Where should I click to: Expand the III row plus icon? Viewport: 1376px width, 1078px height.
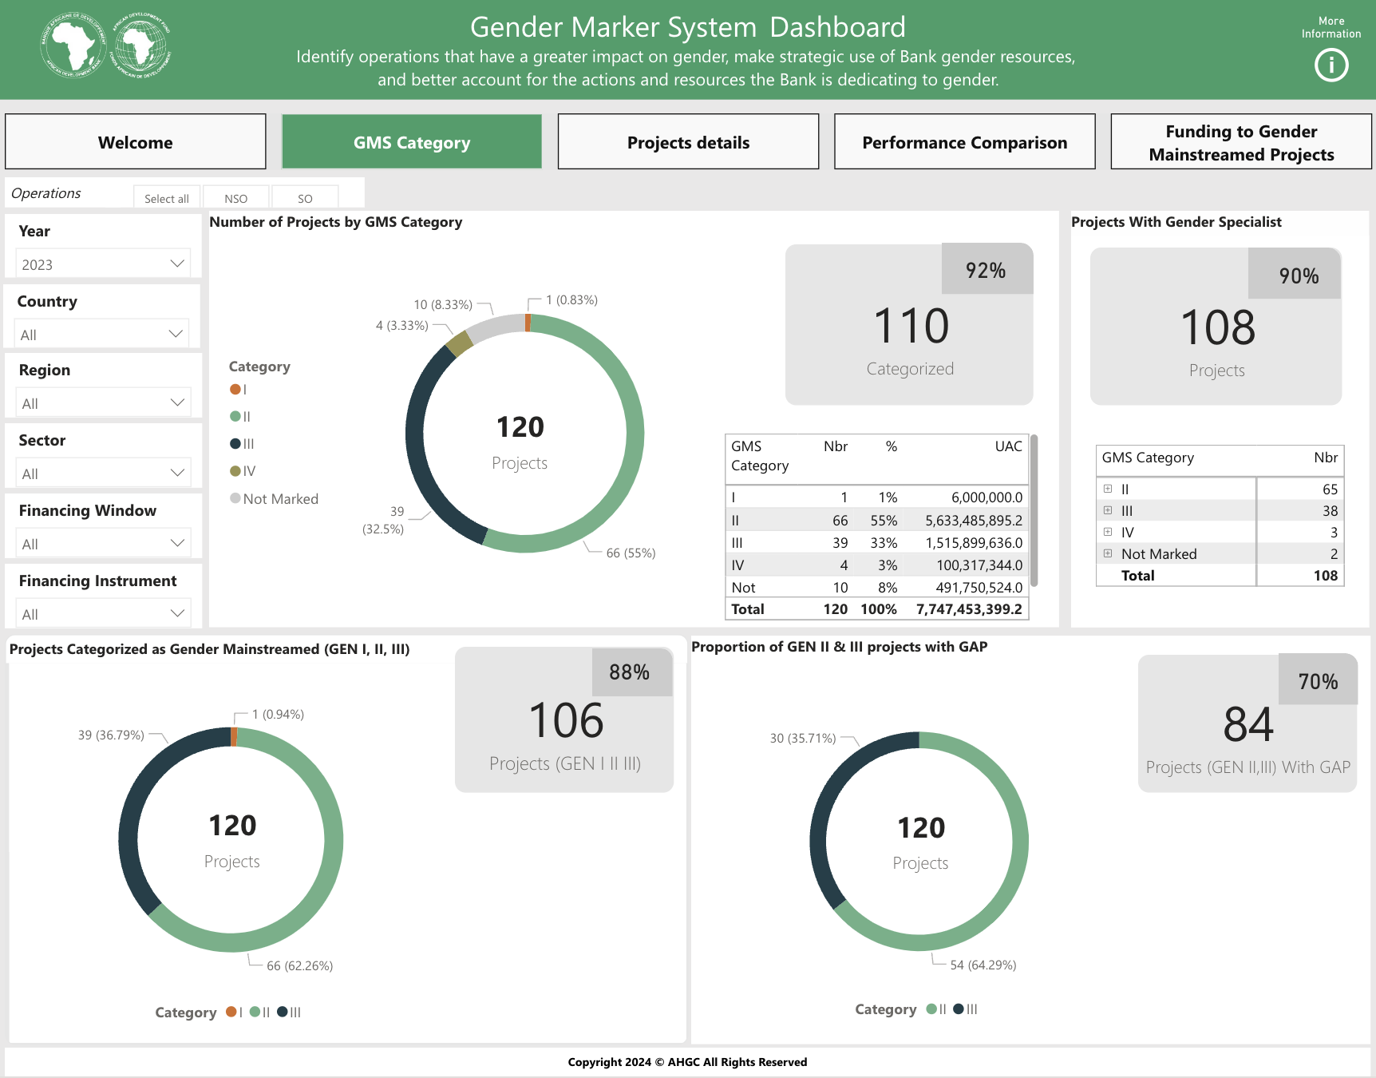1108,510
